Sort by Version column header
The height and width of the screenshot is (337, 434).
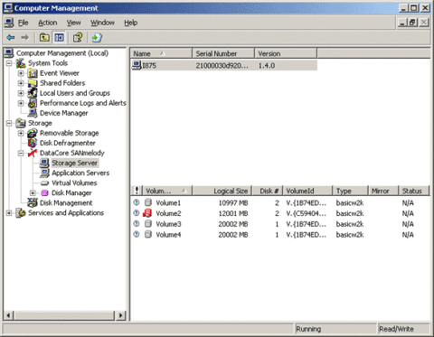tap(286, 53)
